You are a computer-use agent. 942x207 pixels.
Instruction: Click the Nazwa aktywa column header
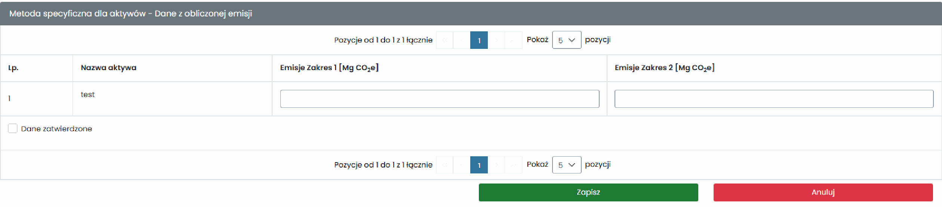(108, 68)
